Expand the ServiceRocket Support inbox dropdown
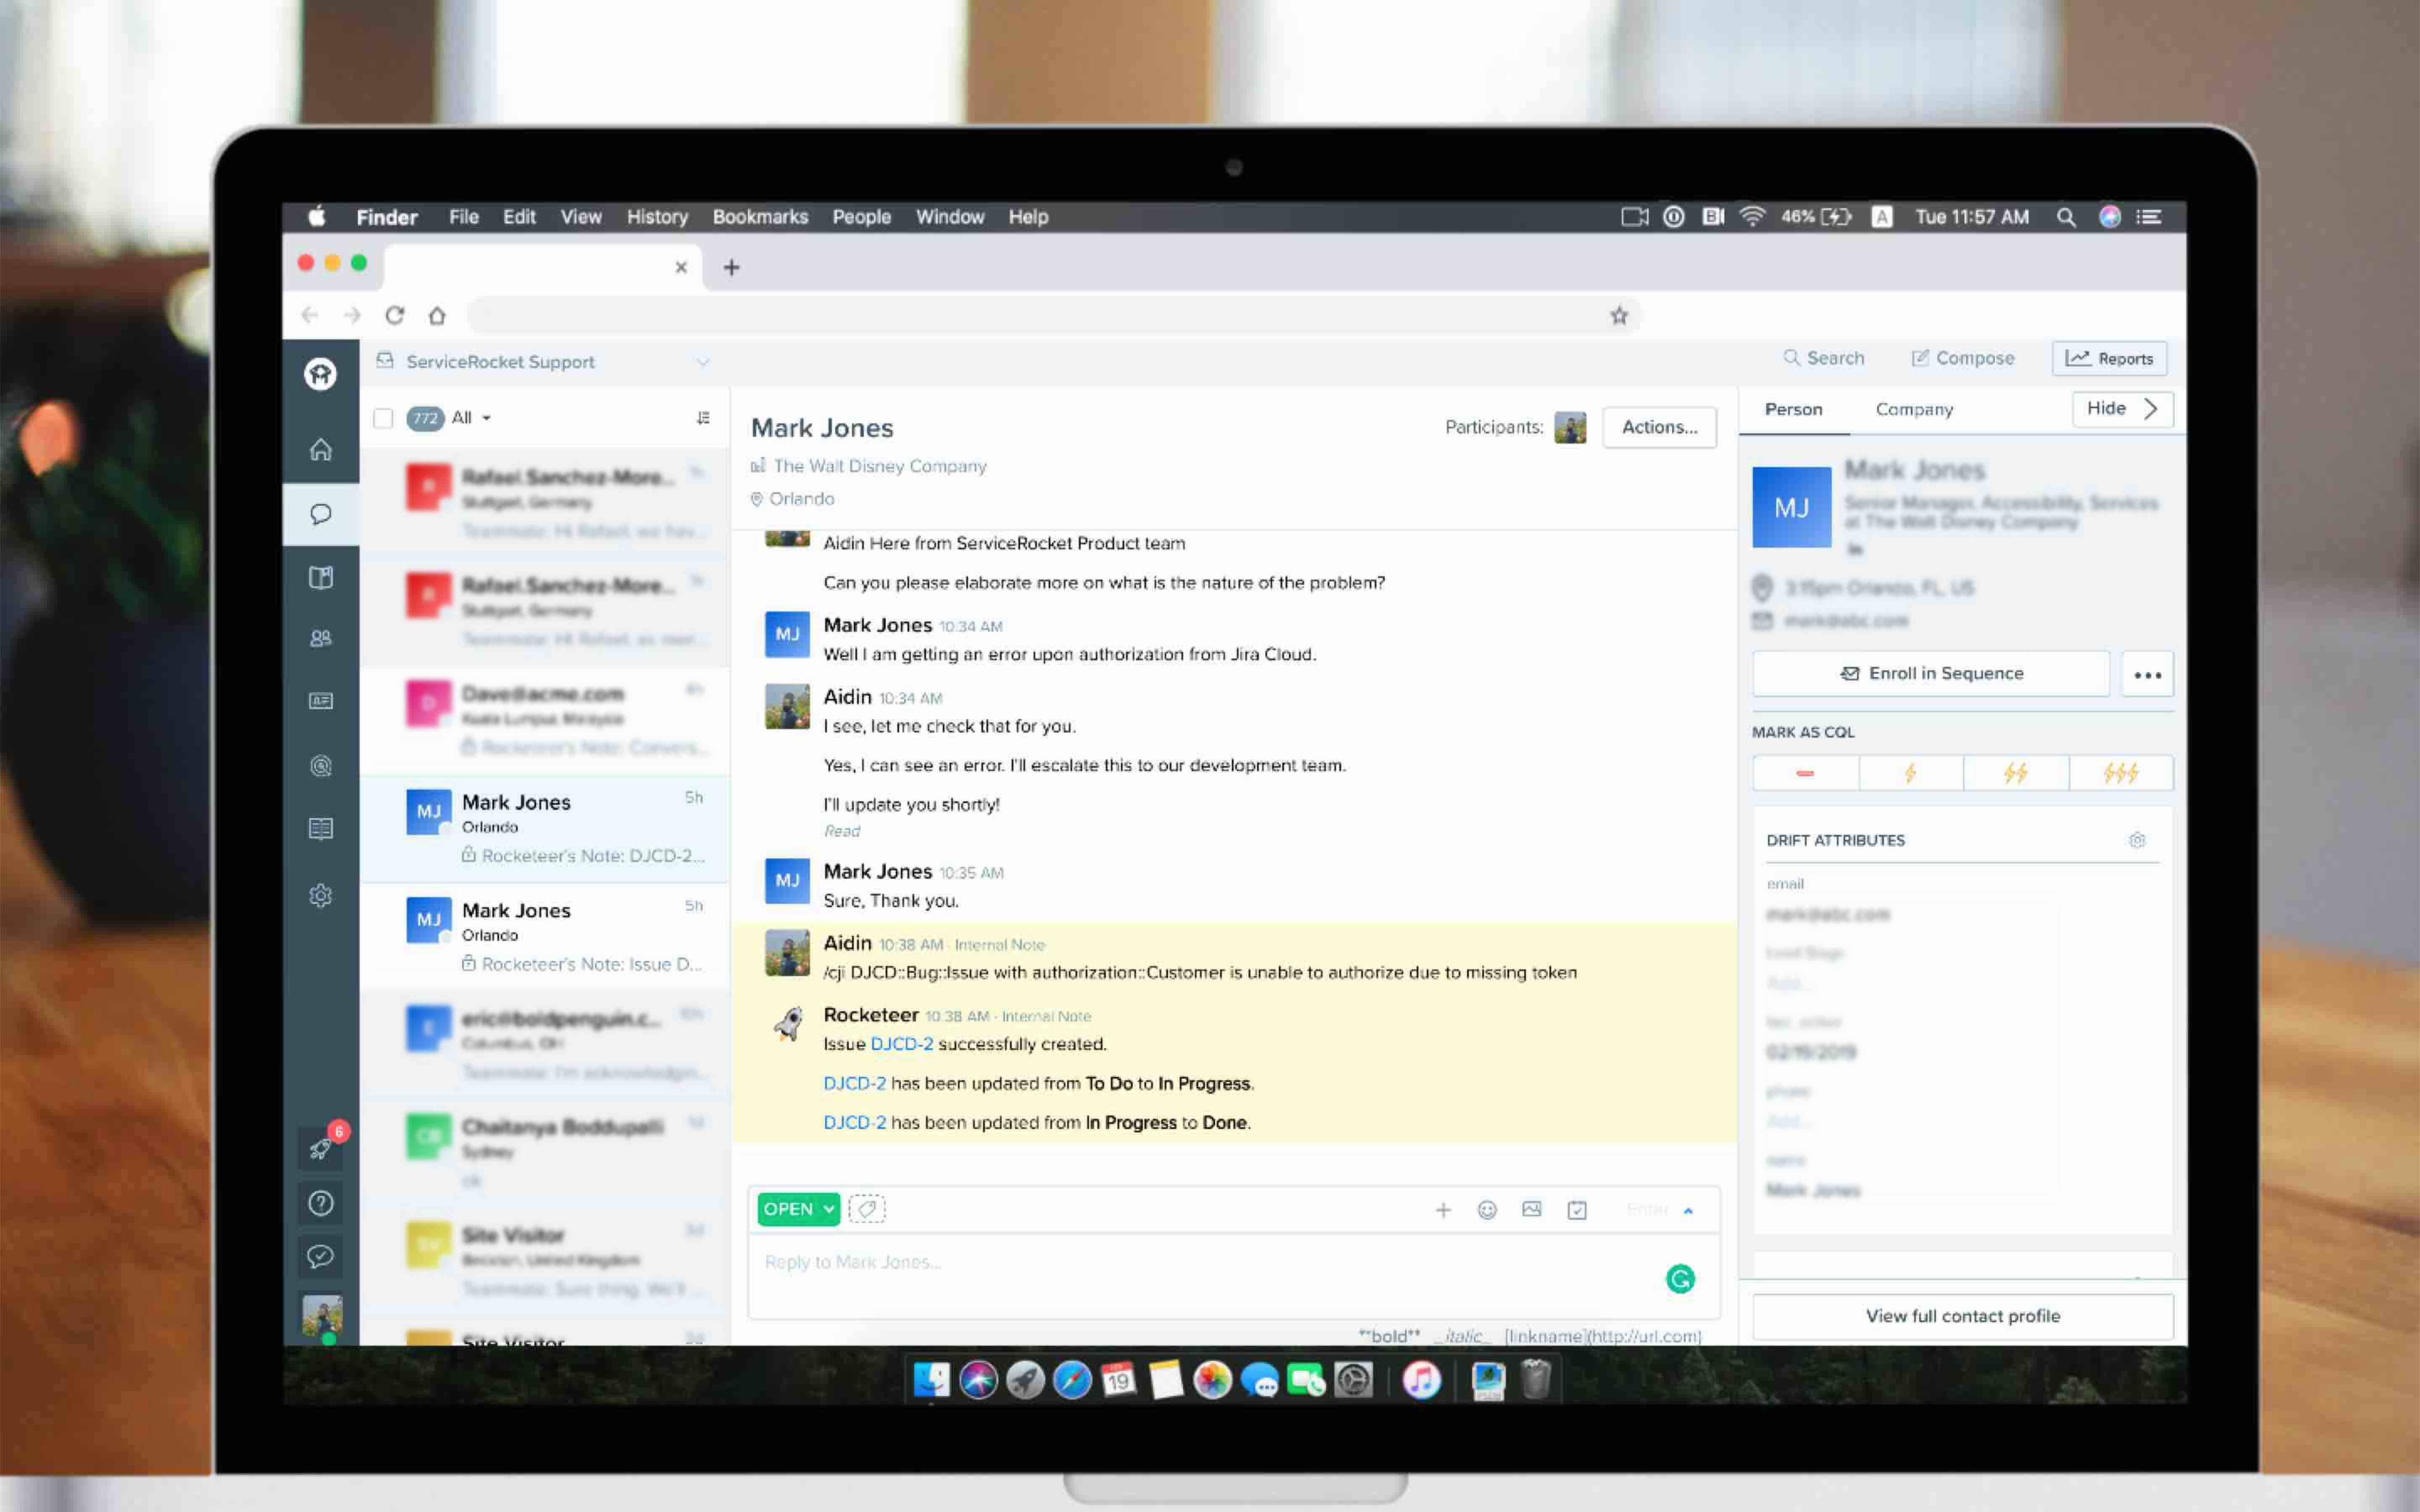2420x1512 pixels. click(x=703, y=362)
